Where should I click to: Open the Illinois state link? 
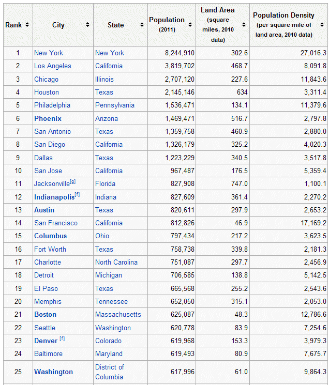coord(104,79)
